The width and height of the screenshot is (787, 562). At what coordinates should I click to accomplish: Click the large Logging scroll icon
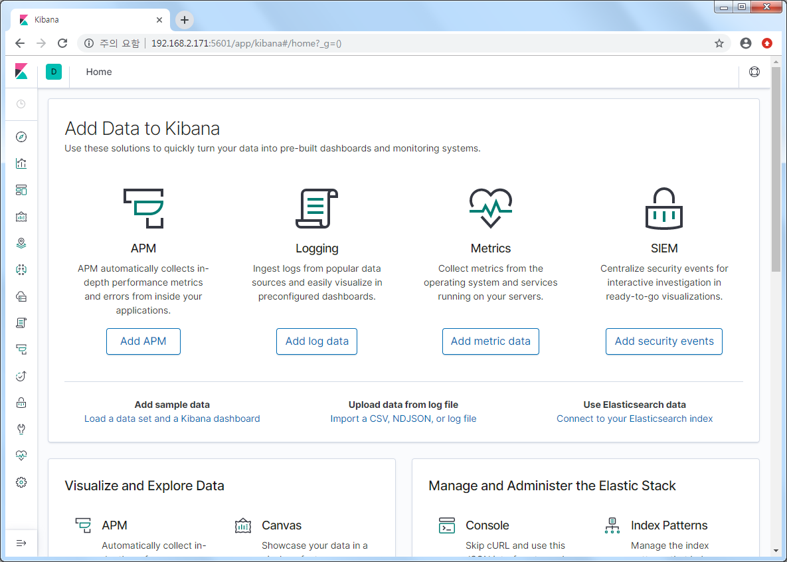tap(317, 209)
